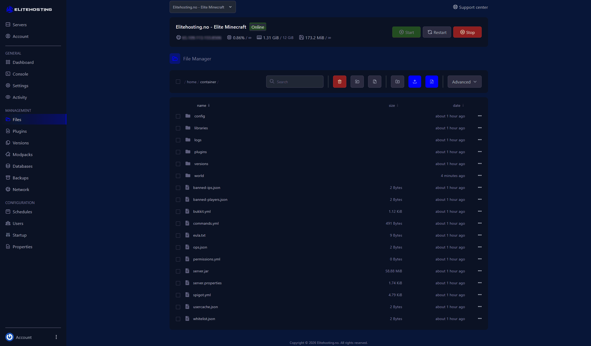This screenshot has width=591, height=346.
Task: Click the red trash delete button
Action: coord(339,82)
